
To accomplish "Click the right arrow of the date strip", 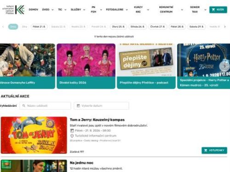I will pos(225,27).
